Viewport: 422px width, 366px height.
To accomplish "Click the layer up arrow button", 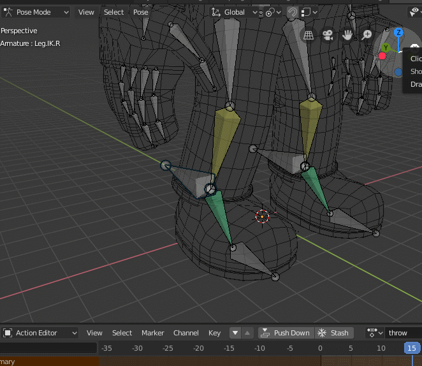I will point(247,333).
